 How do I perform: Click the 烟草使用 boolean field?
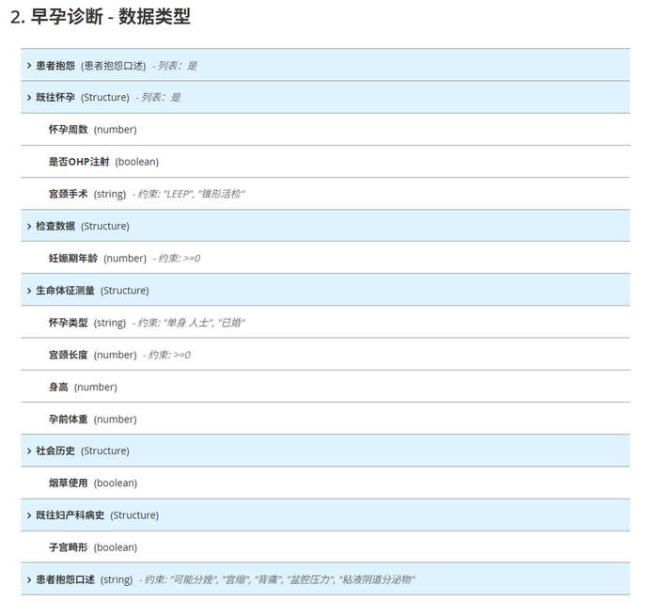(x=68, y=483)
